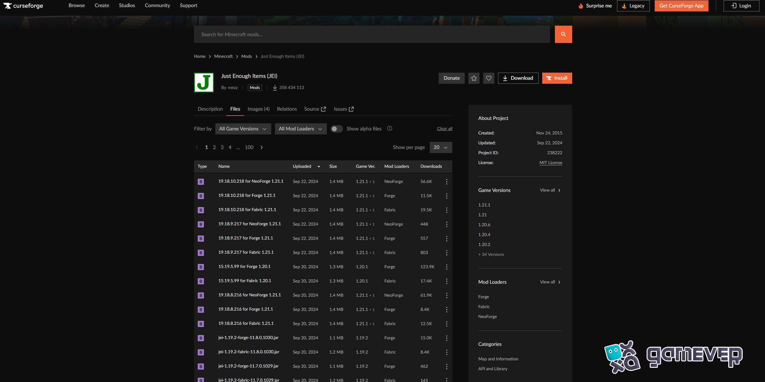Viewport: 765px width, 382px height.
Task: Star the Just Enough Items project
Action: (474, 78)
